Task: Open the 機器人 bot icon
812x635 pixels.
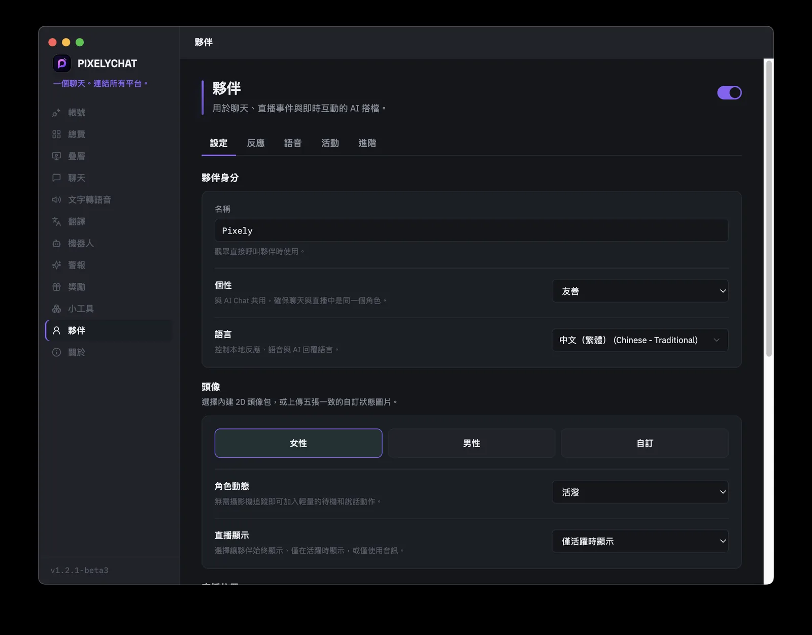Action: (x=56, y=244)
